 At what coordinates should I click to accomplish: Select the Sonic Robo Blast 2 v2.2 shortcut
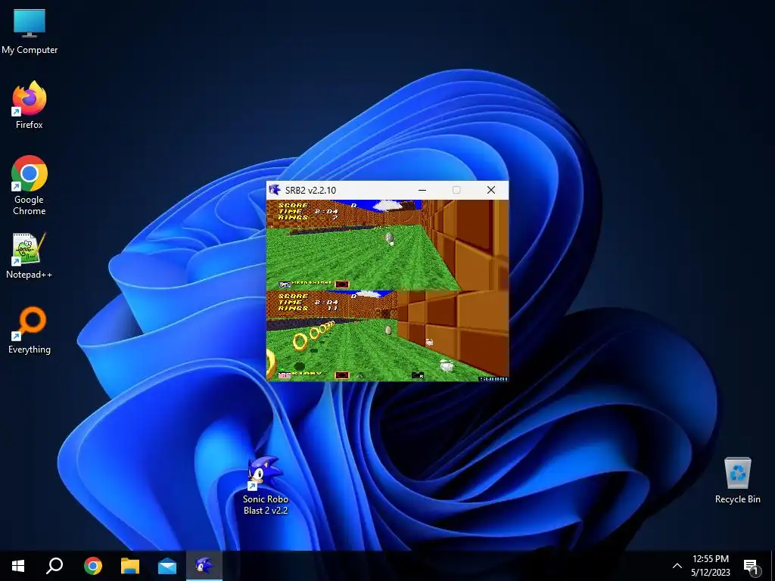266,484
